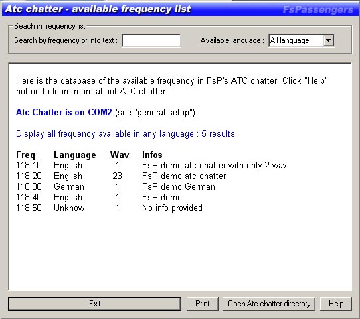360x319 pixels.
Task: Click No info provided entry text
Action: click(172, 208)
